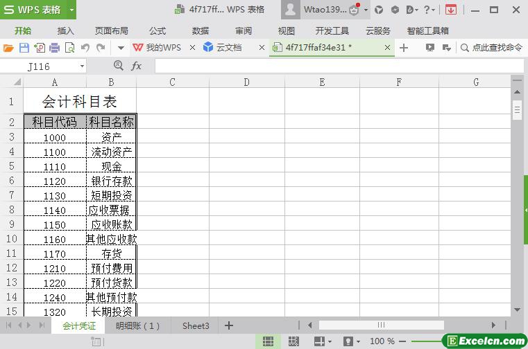Screen dimensions: 528x349
Task: Print the spreadsheet with the printer icon
Action: [x=54, y=48]
